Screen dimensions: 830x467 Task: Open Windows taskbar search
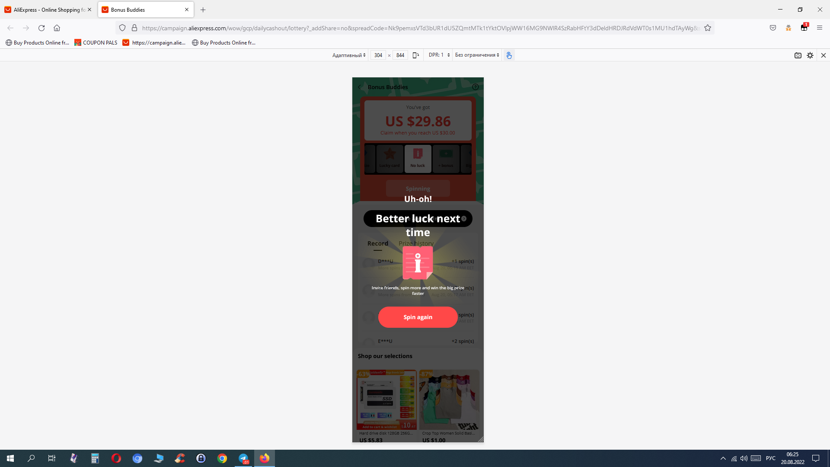[x=31, y=458]
